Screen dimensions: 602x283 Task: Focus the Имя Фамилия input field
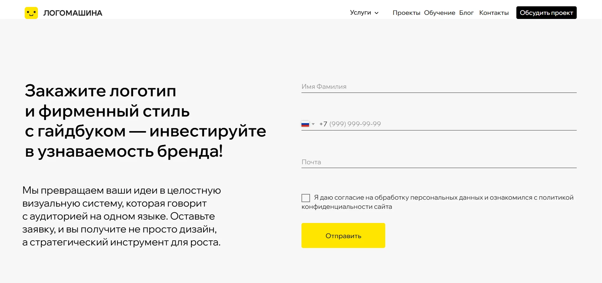coord(439,87)
